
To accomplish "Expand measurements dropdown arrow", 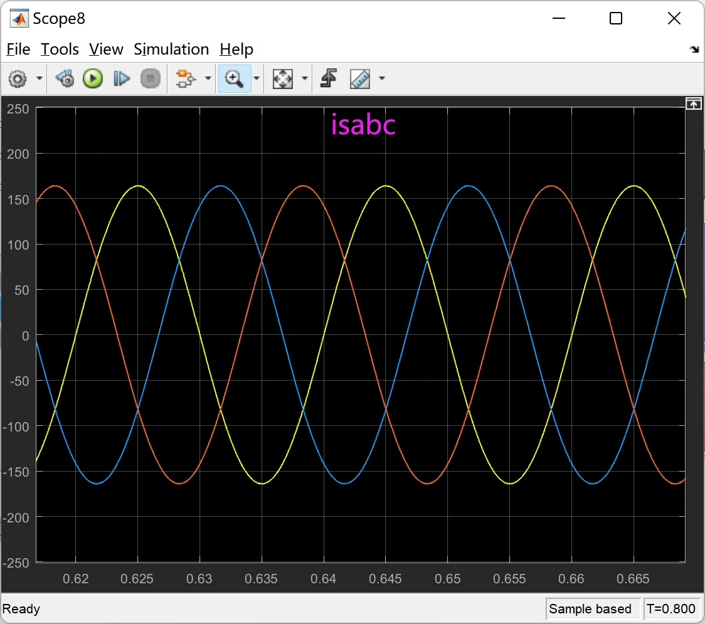I will (382, 78).
